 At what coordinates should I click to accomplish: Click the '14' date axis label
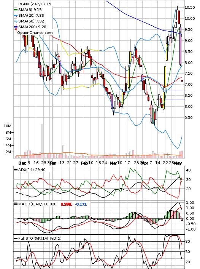point(158,163)
